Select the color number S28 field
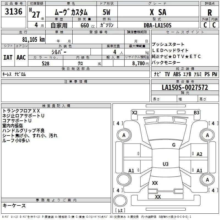The width and height of the screenshot is (220, 220). 46,63
